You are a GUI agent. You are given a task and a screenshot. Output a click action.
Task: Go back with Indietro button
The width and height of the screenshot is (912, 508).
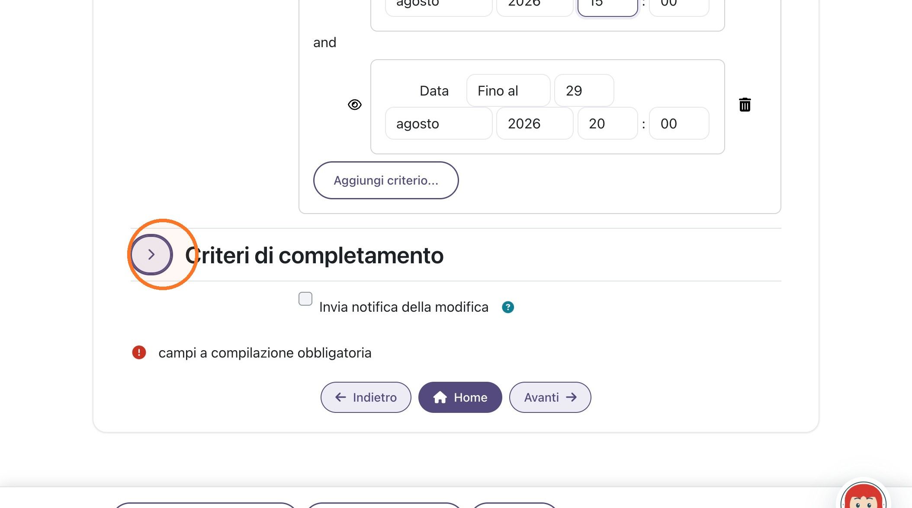pyautogui.click(x=366, y=397)
